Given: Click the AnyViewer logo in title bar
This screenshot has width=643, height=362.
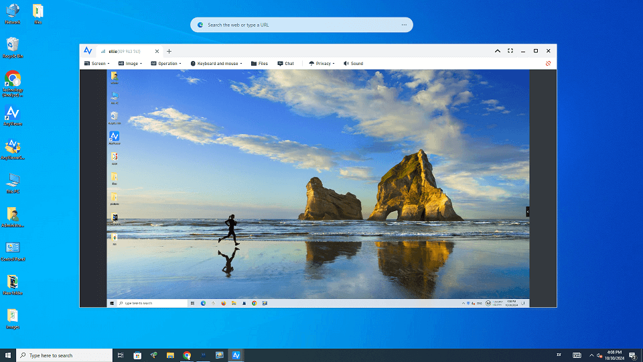Looking at the screenshot, I should pyautogui.click(x=88, y=51).
